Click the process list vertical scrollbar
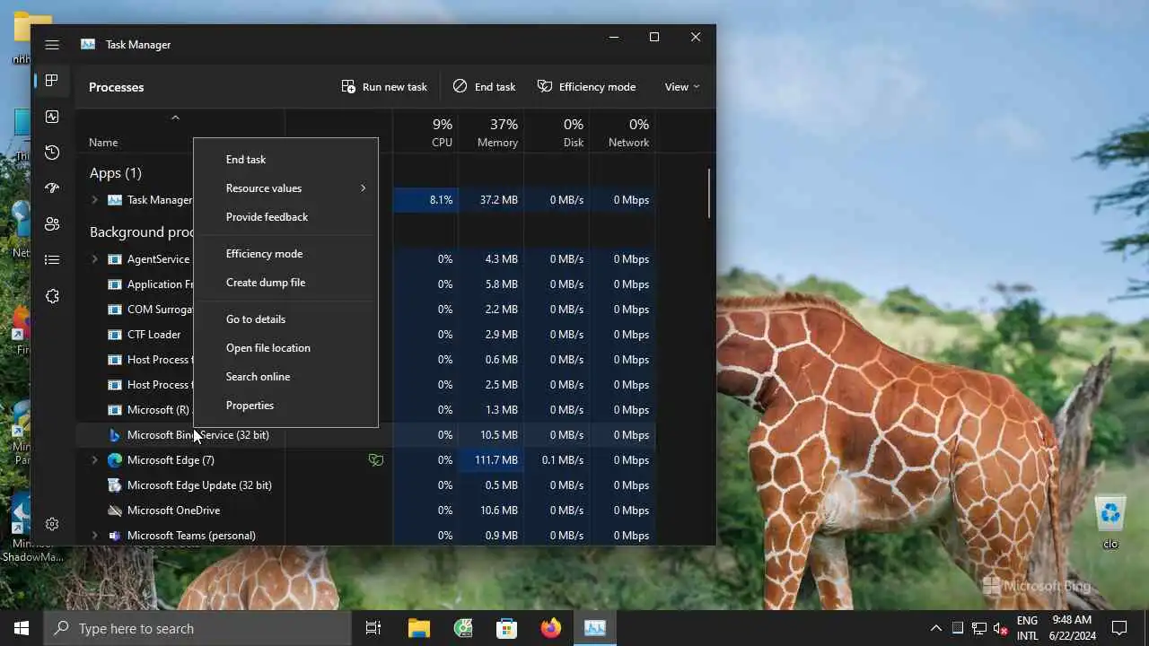 tap(709, 193)
